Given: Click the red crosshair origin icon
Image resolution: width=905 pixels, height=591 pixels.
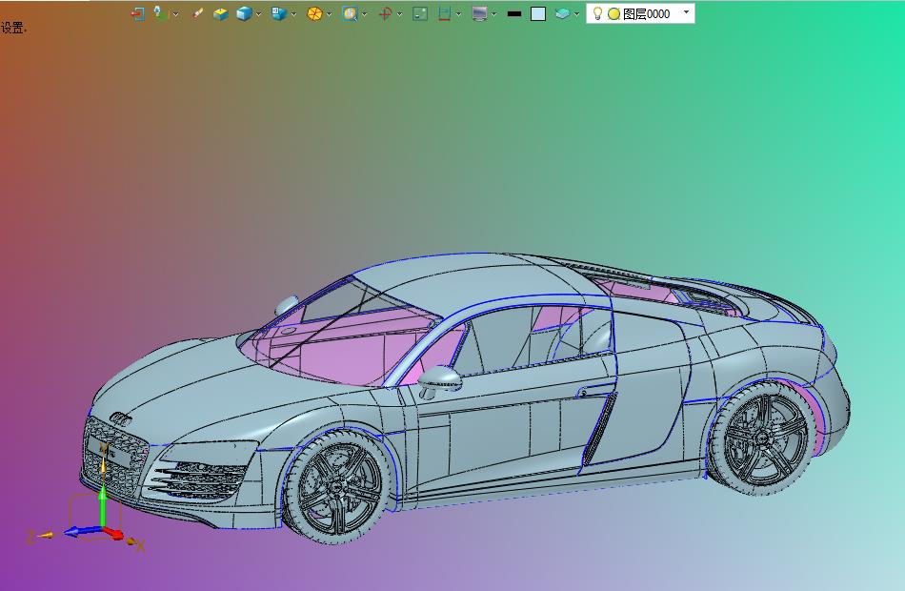Looking at the screenshot, I should coord(385,14).
